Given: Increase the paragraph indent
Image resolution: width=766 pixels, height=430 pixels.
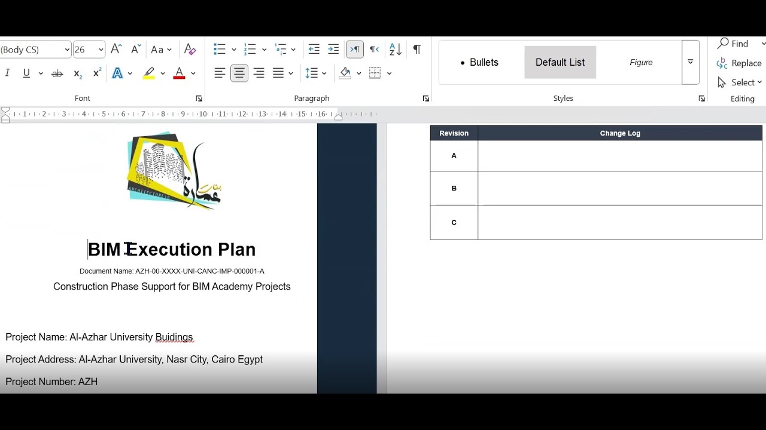Looking at the screenshot, I should click(x=334, y=50).
